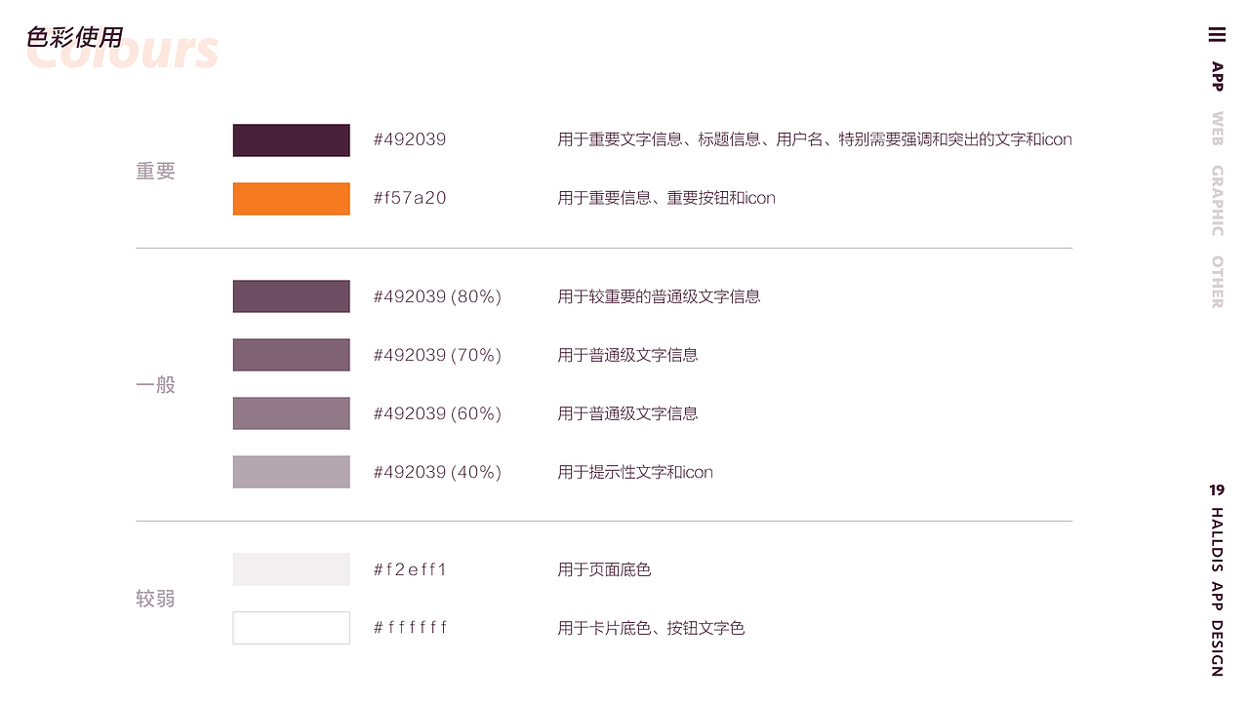Viewport: 1249px width, 702px height.
Task: Click the HALLDIS APP DESIGN footer text
Action: tap(1217, 592)
